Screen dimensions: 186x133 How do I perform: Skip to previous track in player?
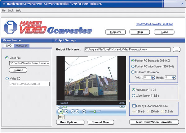click(73, 112)
